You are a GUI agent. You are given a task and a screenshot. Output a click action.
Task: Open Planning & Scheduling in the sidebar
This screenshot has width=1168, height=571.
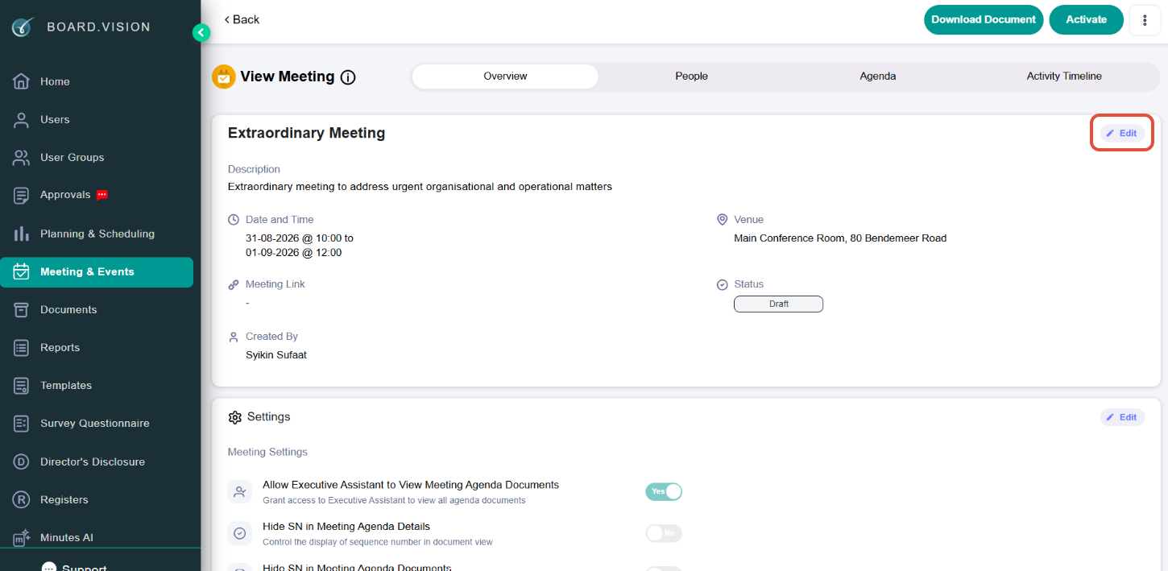click(x=97, y=234)
